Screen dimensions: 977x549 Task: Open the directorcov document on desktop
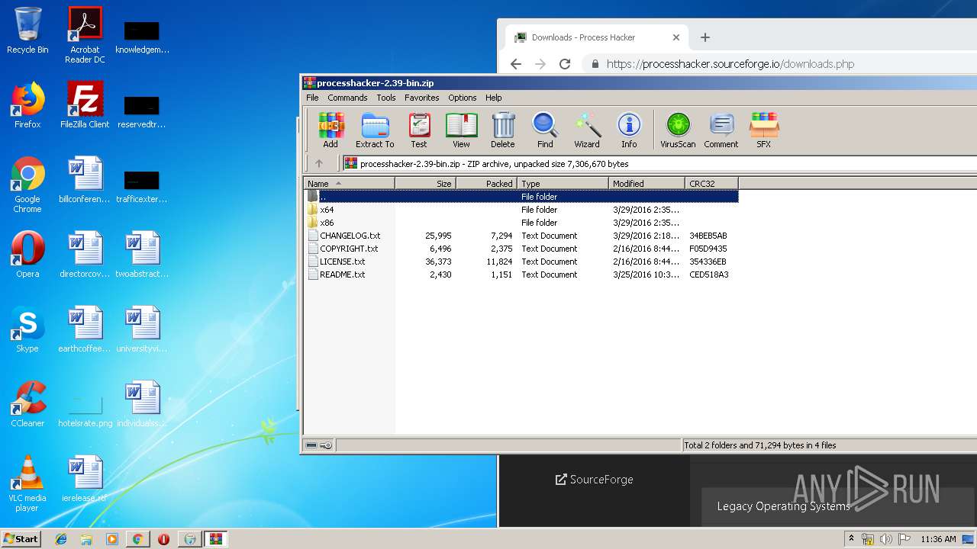point(85,255)
